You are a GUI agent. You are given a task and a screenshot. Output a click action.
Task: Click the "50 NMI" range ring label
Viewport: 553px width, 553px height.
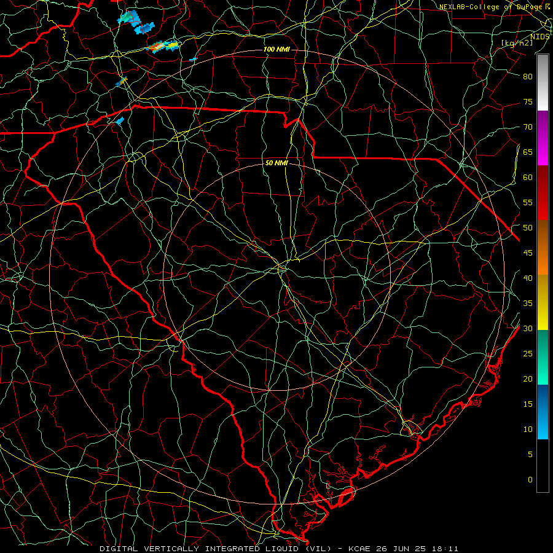pos(276,163)
